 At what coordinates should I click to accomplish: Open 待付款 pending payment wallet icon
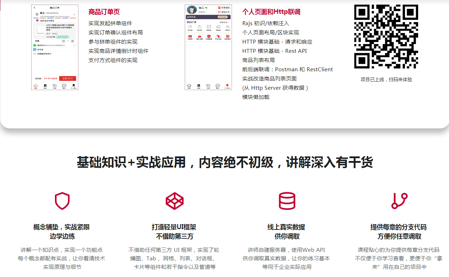click(x=189, y=27)
